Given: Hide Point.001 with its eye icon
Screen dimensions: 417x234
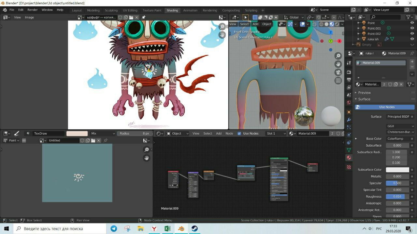Looking at the screenshot, I should point(412,28).
